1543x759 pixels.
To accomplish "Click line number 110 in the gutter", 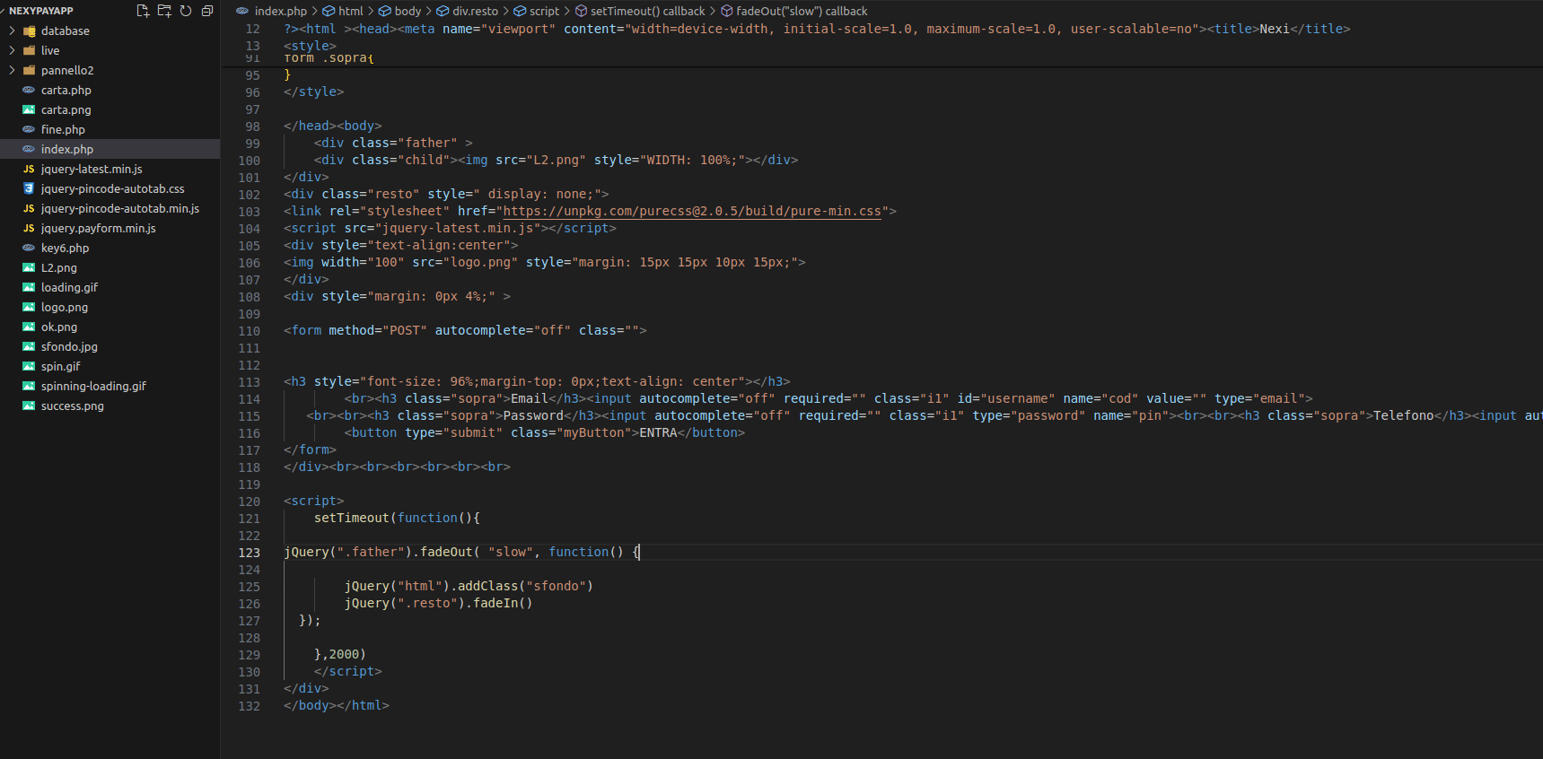I will (x=250, y=331).
